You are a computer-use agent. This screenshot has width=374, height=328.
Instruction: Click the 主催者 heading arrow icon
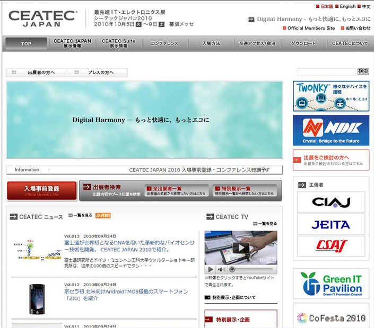(302, 185)
